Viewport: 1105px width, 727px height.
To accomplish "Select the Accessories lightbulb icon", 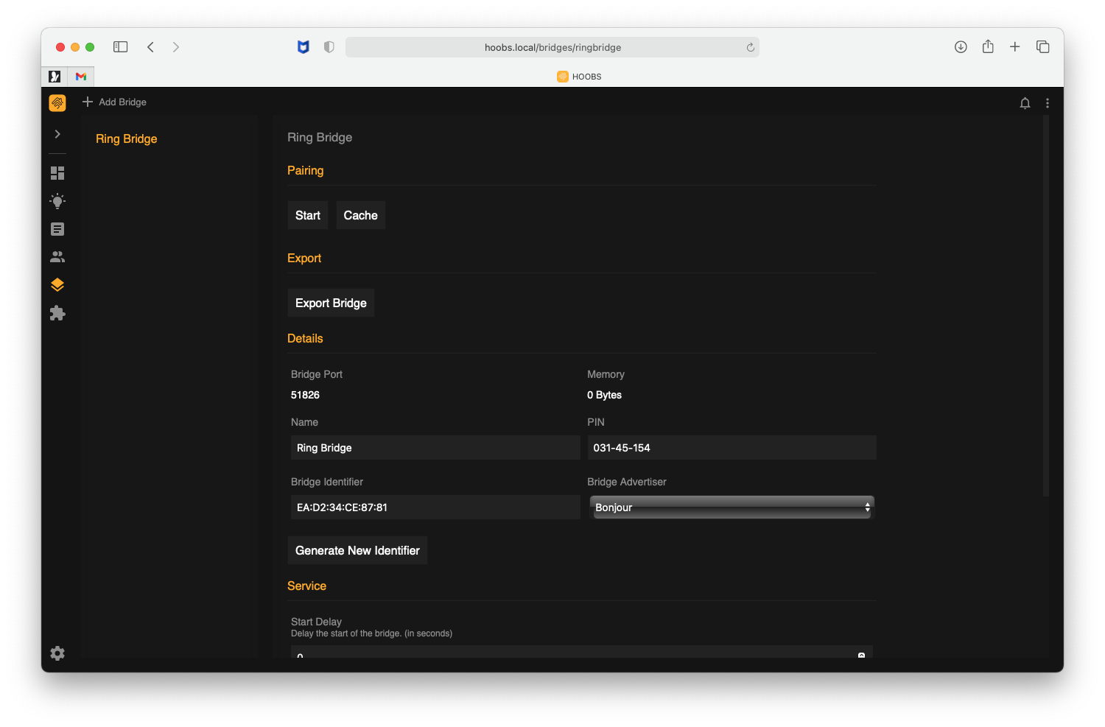I will 57,200.
